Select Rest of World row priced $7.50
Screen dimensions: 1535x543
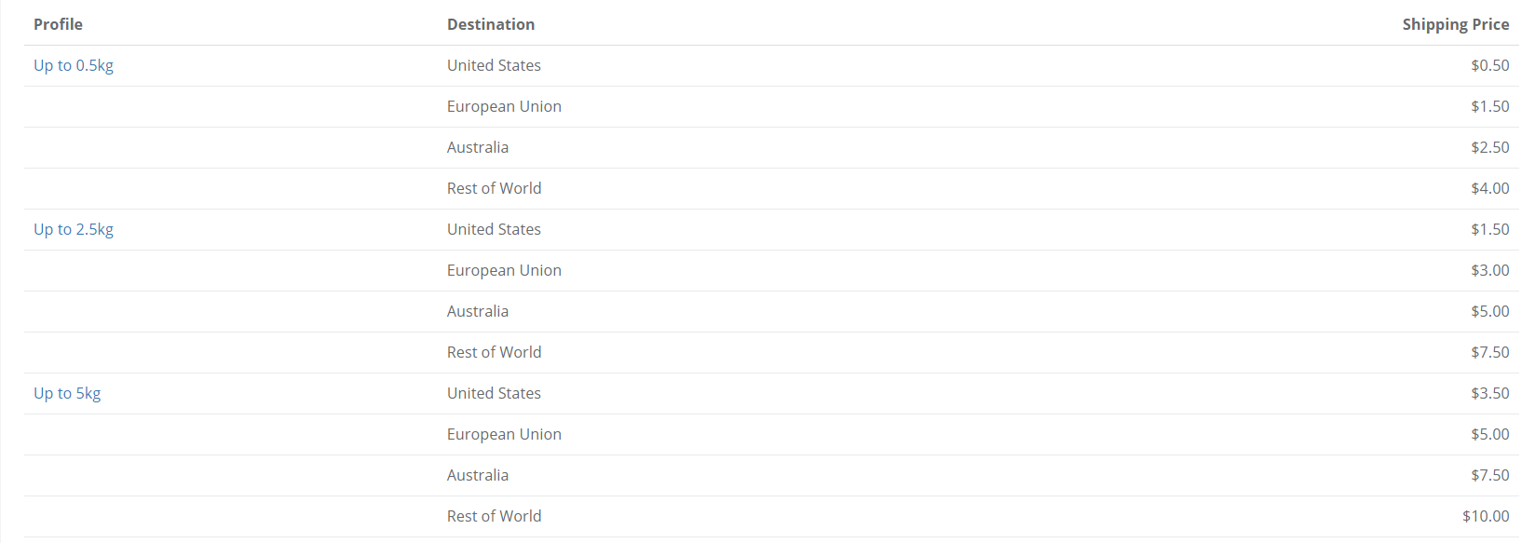771,352
